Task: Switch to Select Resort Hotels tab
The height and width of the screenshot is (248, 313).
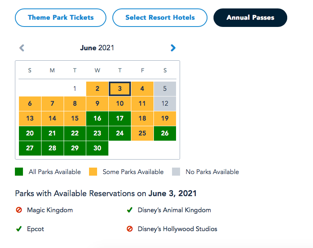Action: 160,18
